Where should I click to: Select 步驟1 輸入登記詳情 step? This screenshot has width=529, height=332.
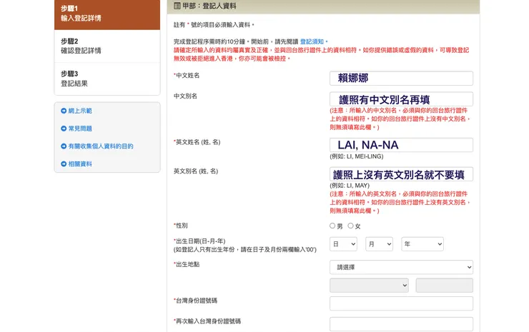point(107,14)
